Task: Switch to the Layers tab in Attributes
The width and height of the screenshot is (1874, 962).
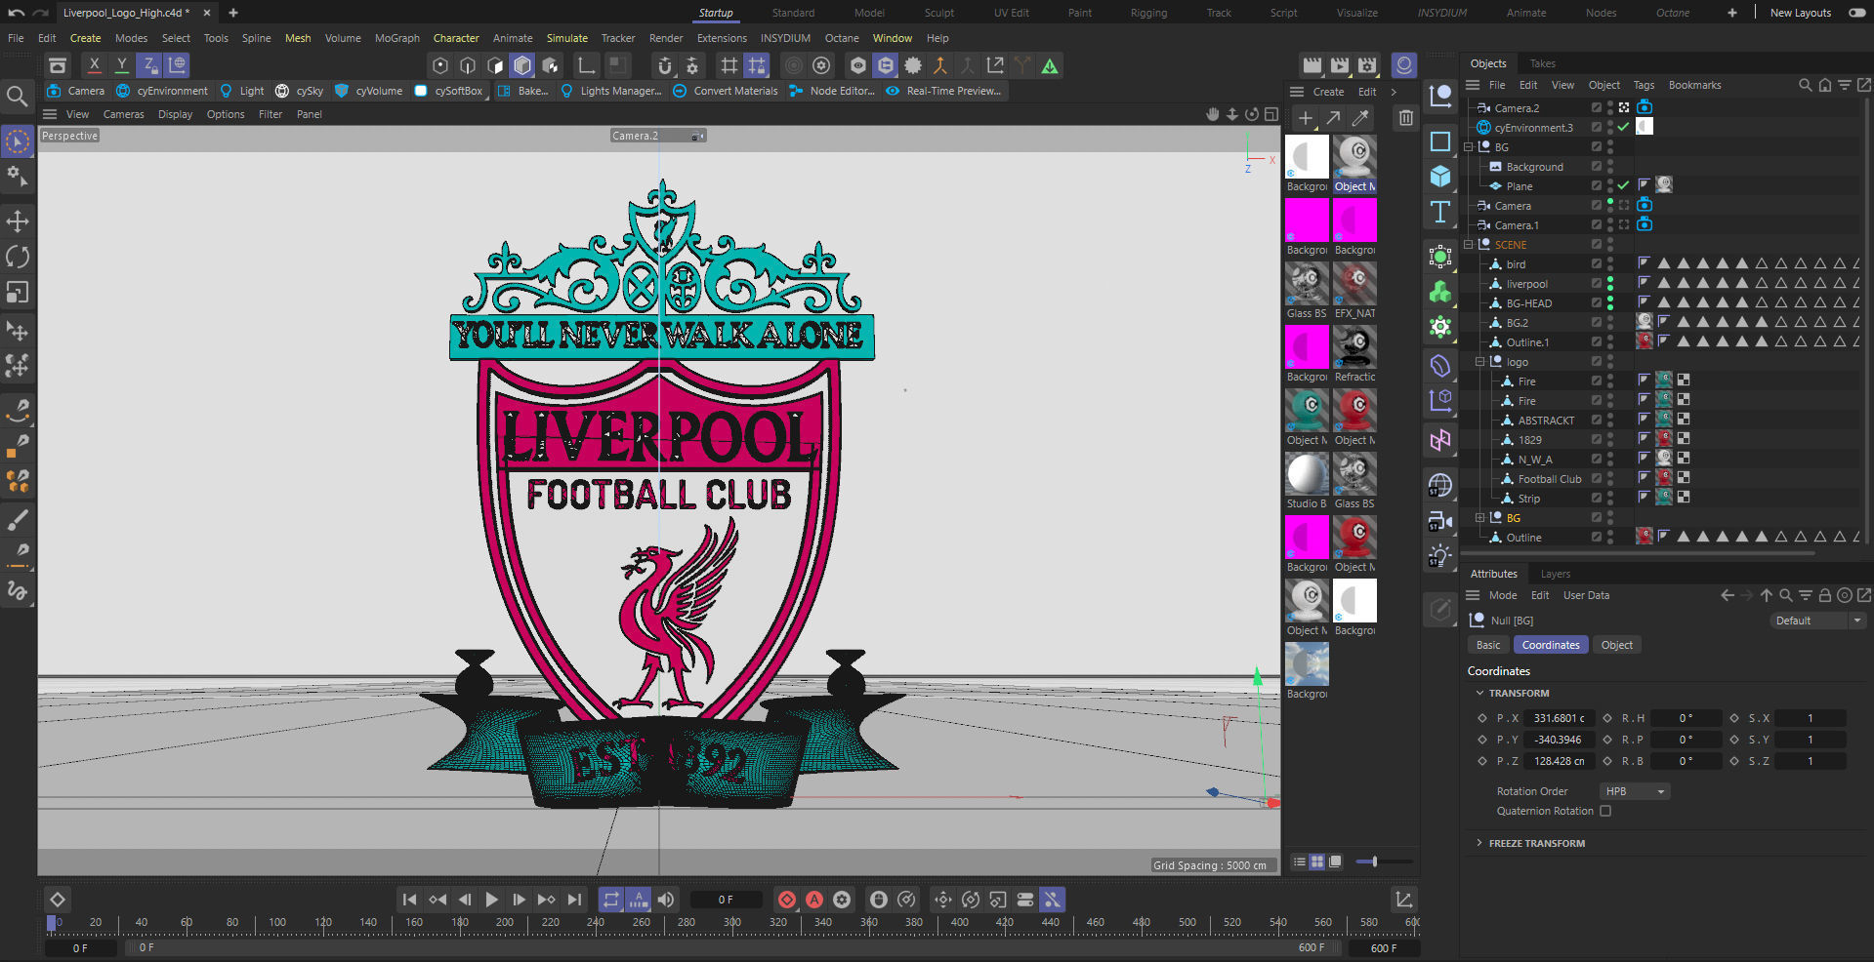Action: pos(1555,574)
